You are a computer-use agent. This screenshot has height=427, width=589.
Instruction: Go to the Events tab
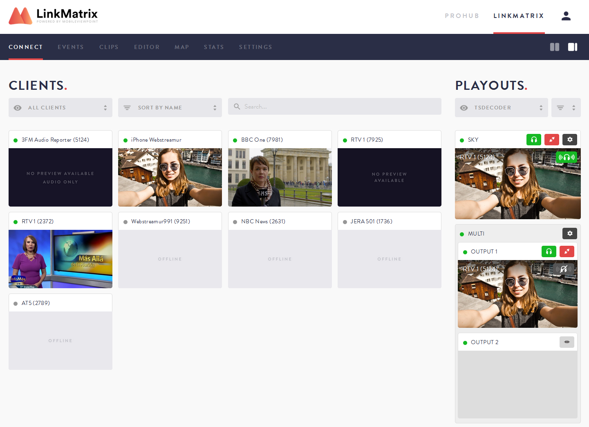click(x=71, y=47)
